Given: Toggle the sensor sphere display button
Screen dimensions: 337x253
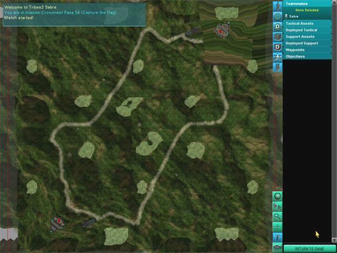Looking at the screenshot, I should pyautogui.click(x=277, y=196).
